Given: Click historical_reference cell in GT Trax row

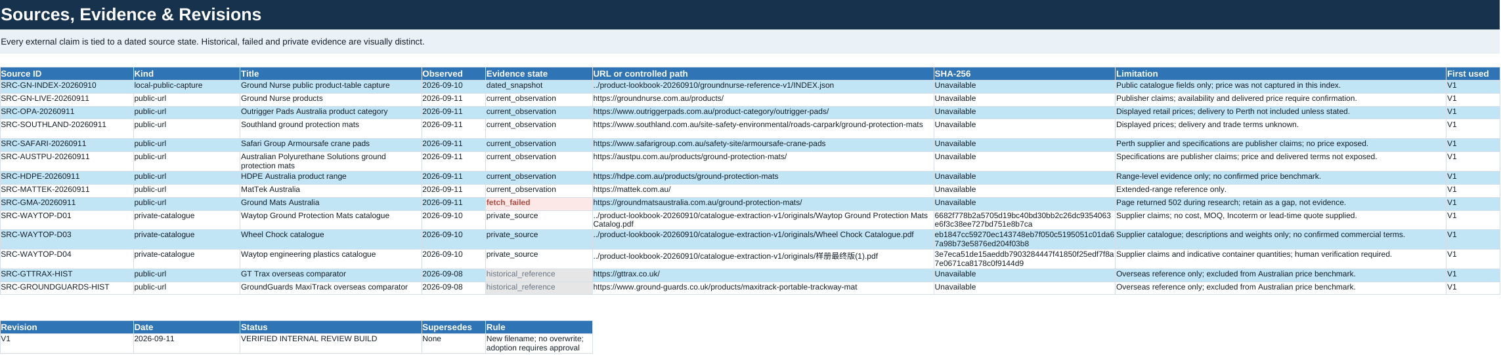Looking at the screenshot, I should point(538,274).
